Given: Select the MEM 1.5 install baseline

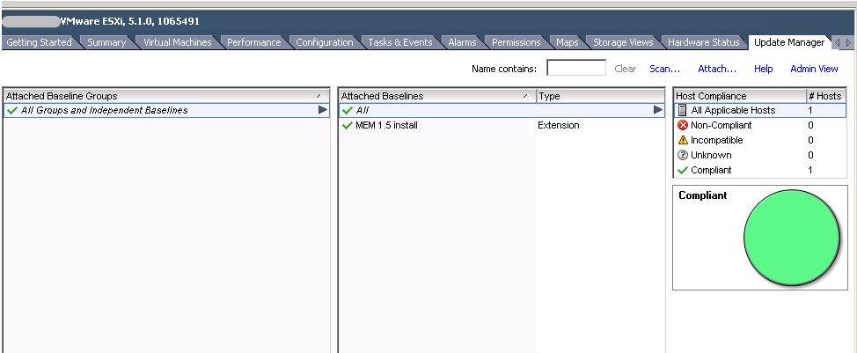Looking at the screenshot, I should click(502, 125).
